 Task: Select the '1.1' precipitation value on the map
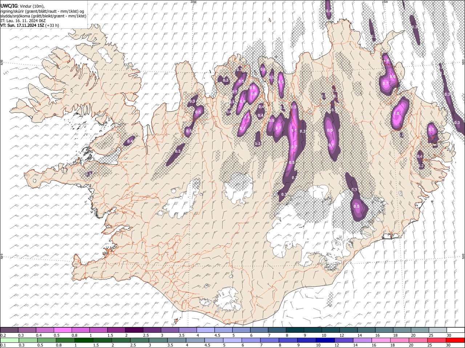(x=294, y=131)
